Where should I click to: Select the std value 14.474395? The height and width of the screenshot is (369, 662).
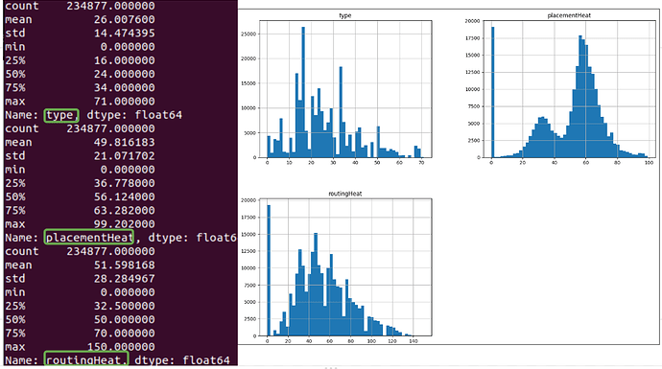[x=124, y=33]
